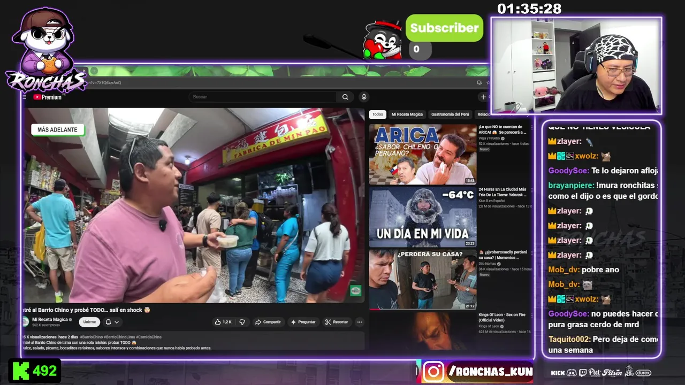Click the install app icon in address bar

tap(479, 82)
